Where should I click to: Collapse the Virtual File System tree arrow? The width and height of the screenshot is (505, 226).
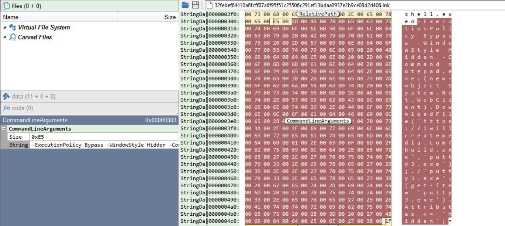[x=4, y=27]
